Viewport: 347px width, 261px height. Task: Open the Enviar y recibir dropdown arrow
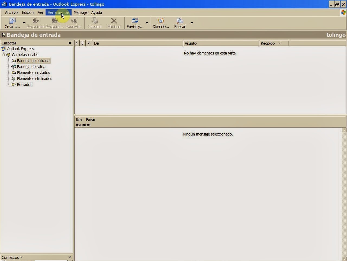(147, 23)
